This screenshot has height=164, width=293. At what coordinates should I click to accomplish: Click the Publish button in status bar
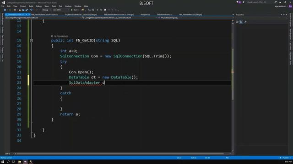tap(285, 158)
